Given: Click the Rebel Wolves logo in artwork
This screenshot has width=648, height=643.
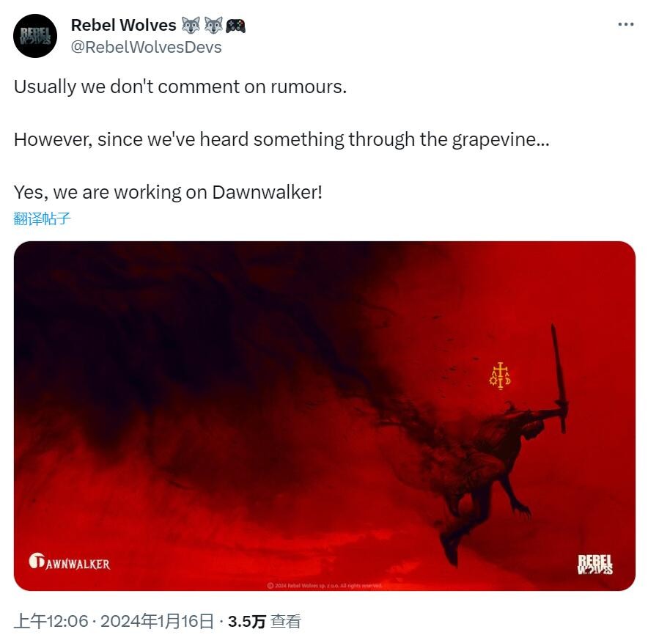Looking at the screenshot, I should point(594,565).
